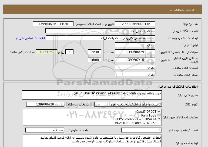The height and width of the screenshot is (147, 208).
Task: Click the label حداقل تاریخ اعتبار قیمت
Action: (x=186, y=60)
